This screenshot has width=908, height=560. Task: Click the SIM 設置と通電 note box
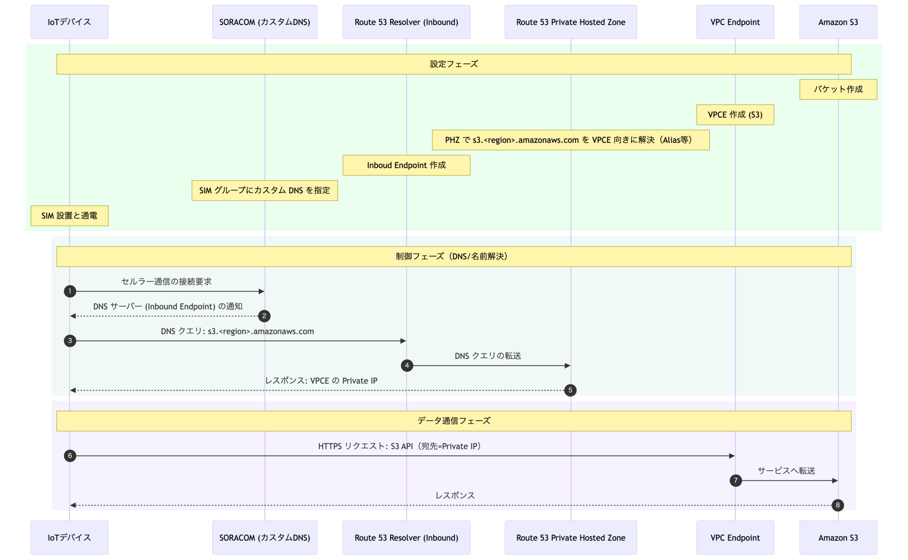[x=69, y=215]
